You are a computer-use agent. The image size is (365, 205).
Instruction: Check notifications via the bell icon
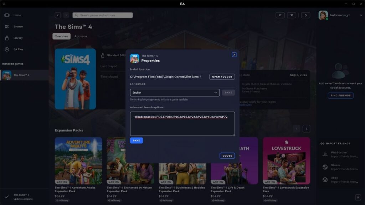[x=305, y=15]
